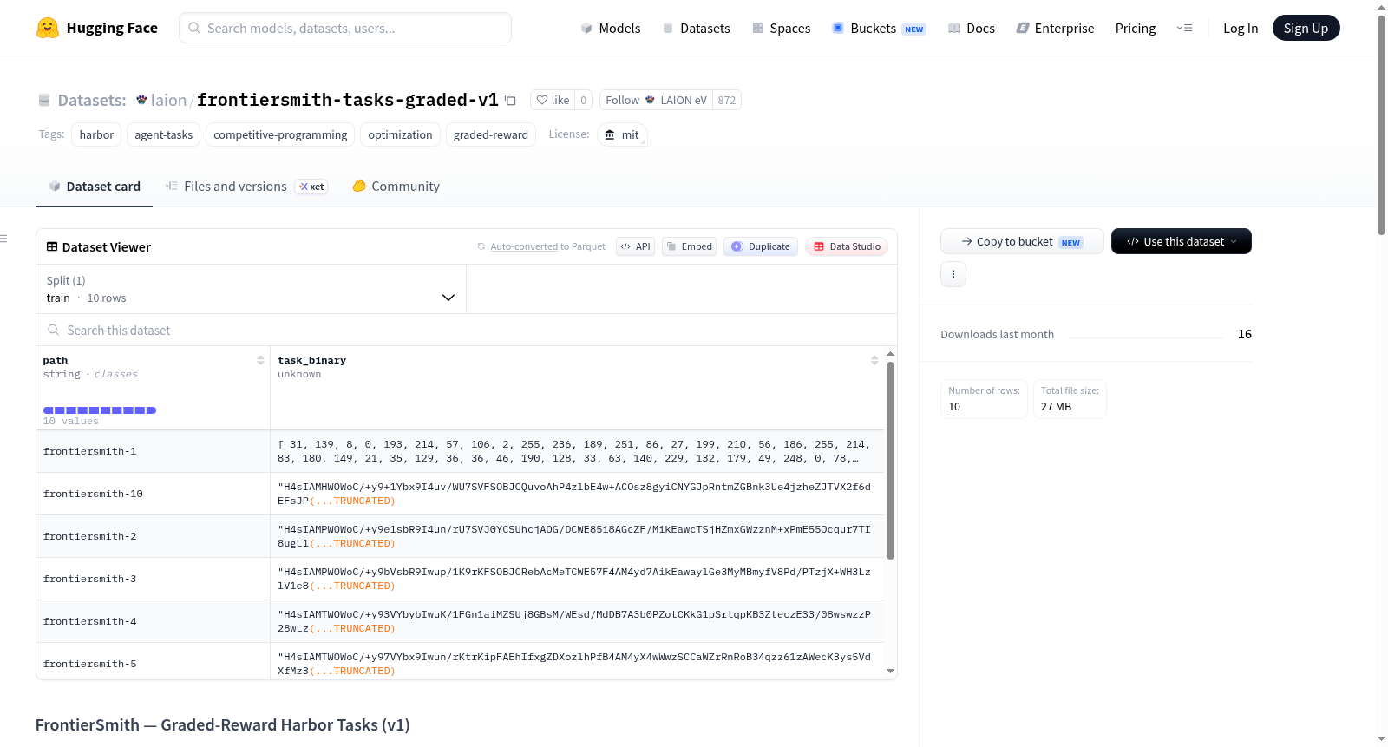
Task: Expand the Split train dropdown
Action: point(252,289)
